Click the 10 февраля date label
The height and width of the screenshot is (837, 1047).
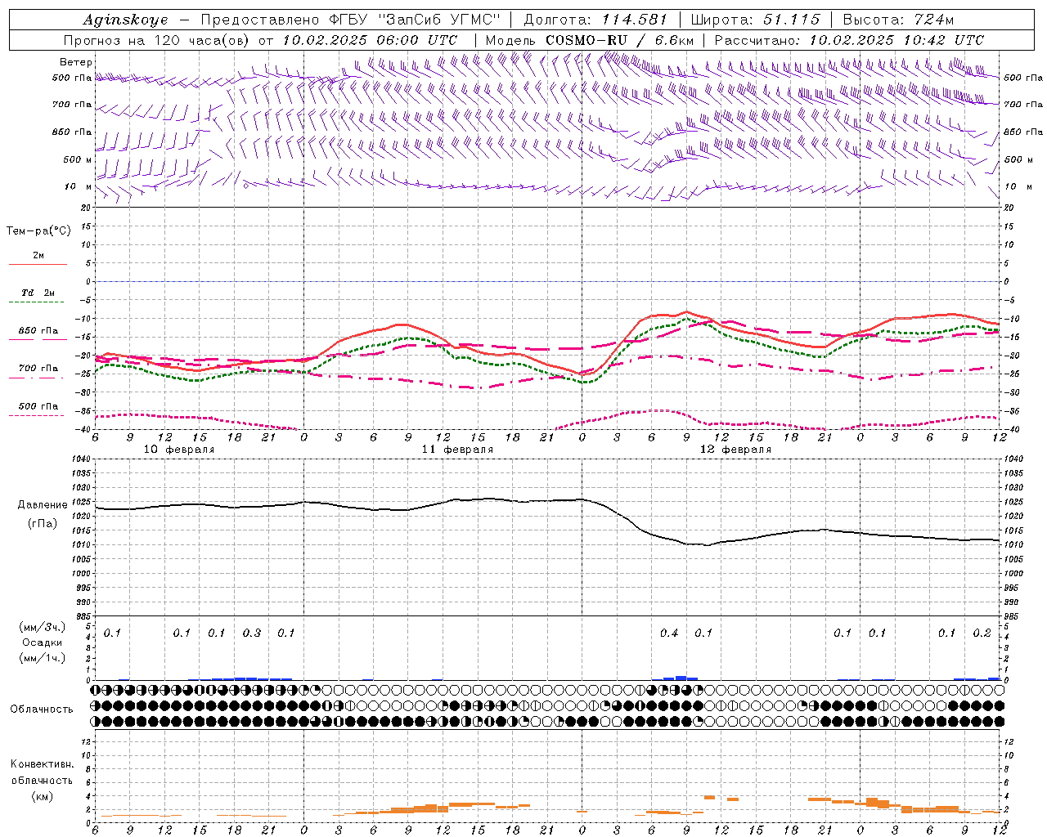(179, 450)
